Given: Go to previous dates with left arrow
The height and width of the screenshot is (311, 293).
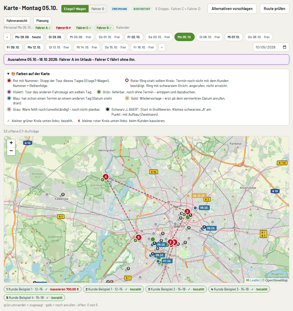Looking at the screenshot, I should point(7,37).
